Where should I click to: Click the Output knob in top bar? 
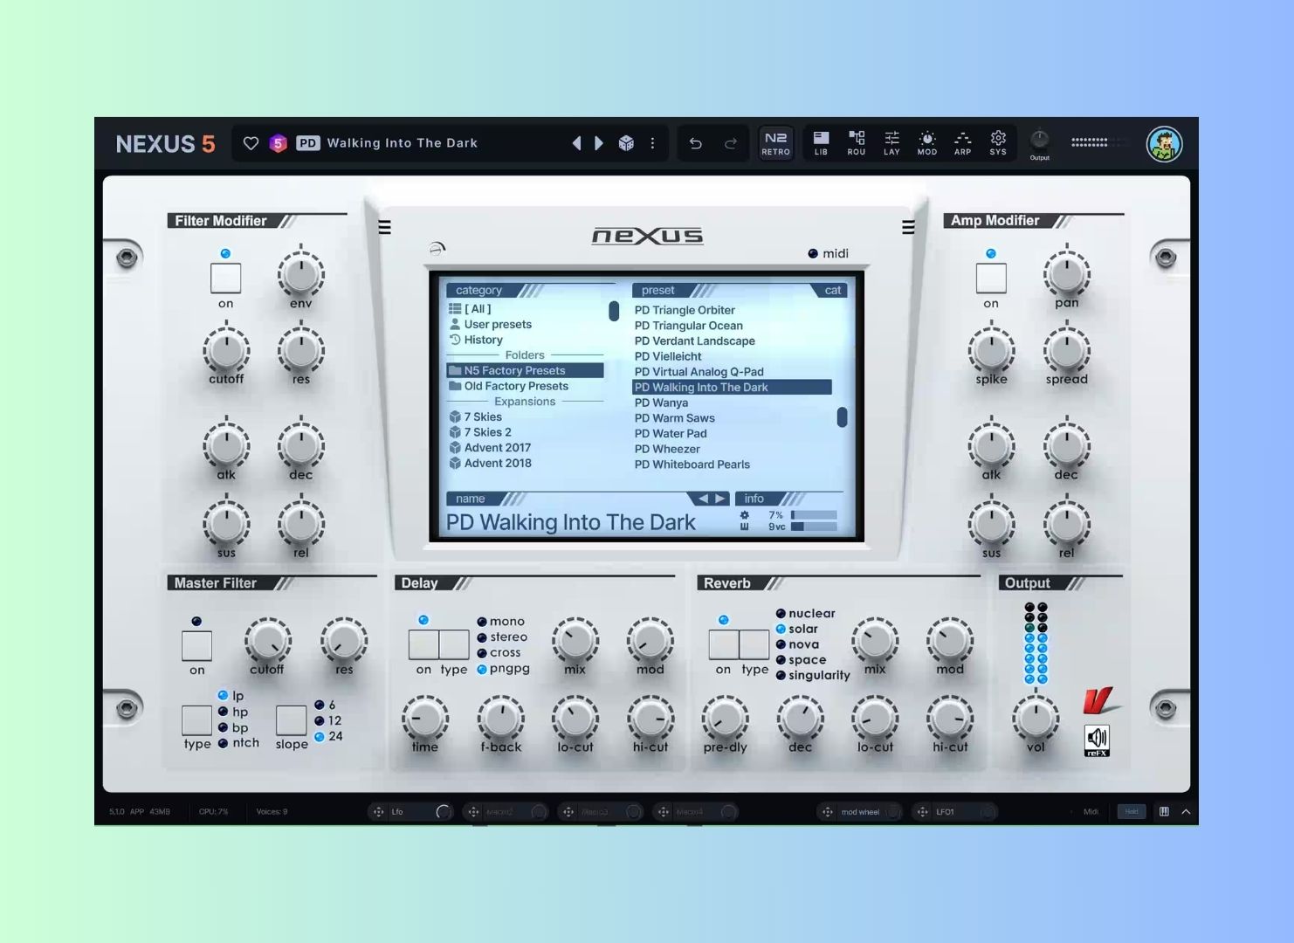[1039, 140]
